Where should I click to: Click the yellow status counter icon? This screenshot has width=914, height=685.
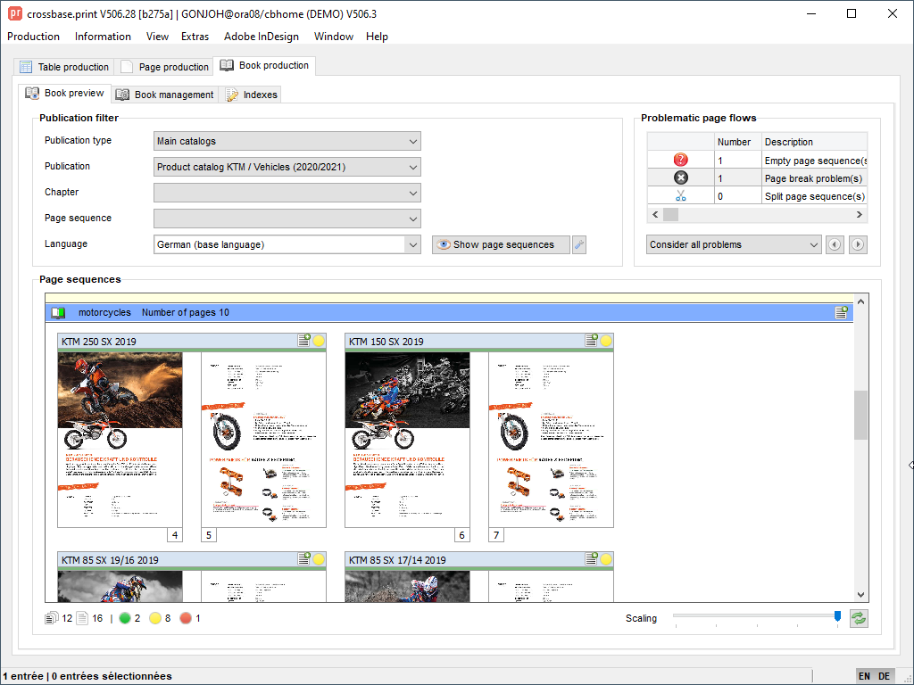click(154, 618)
